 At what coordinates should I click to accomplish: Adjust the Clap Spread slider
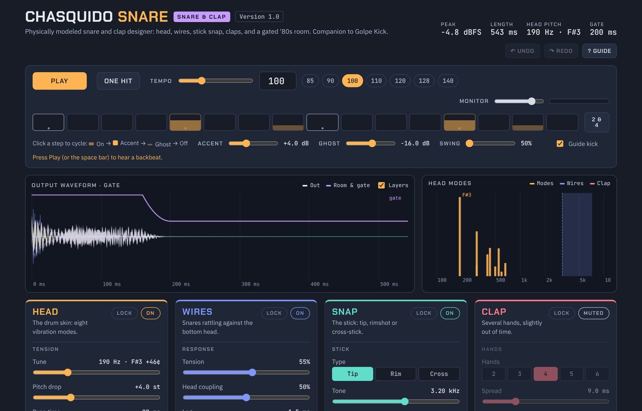pos(545,401)
